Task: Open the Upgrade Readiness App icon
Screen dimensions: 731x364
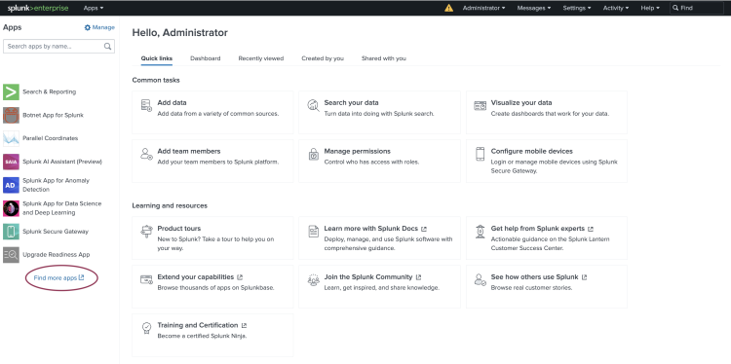Action: pos(11,255)
